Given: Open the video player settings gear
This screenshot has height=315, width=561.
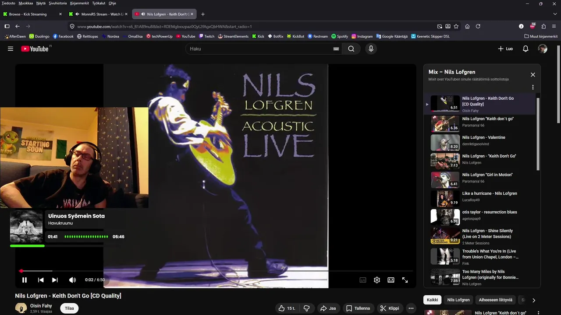Looking at the screenshot, I should click(x=377, y=280).
